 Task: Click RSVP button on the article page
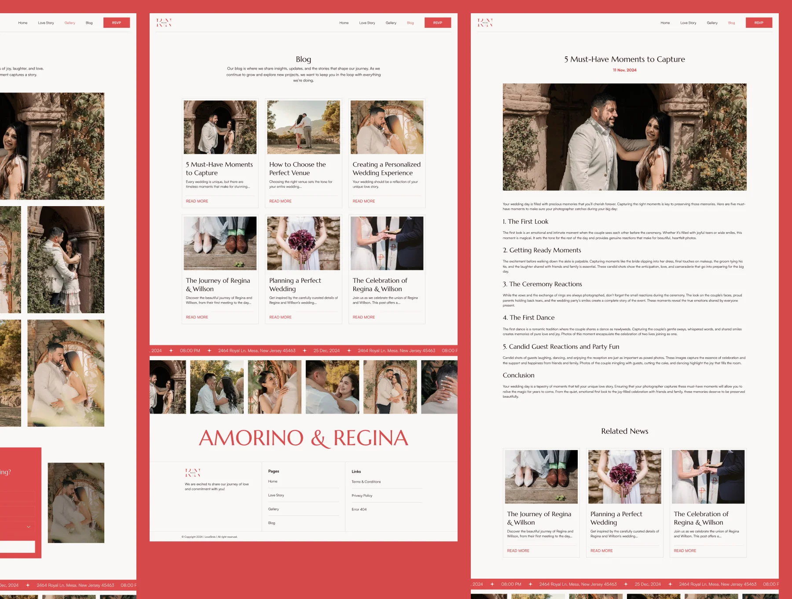coord(759,22)
